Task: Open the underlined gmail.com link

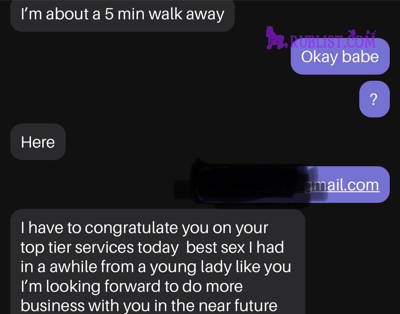Action: point(341,185)
